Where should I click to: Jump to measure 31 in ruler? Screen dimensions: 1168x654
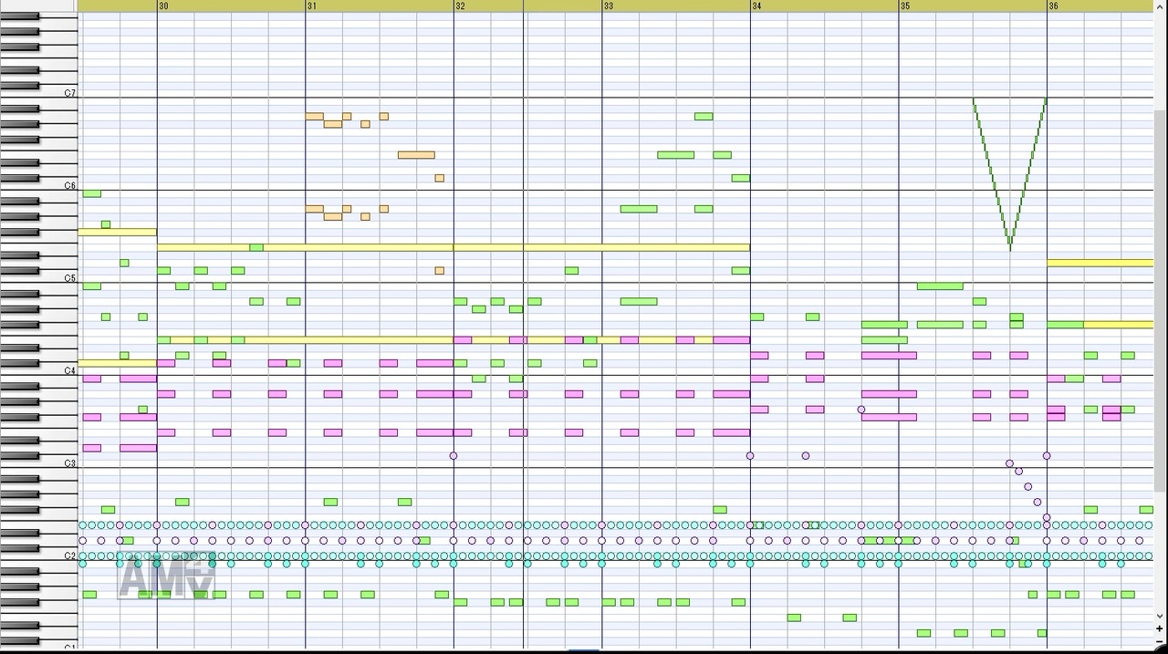tap(312, 5)
